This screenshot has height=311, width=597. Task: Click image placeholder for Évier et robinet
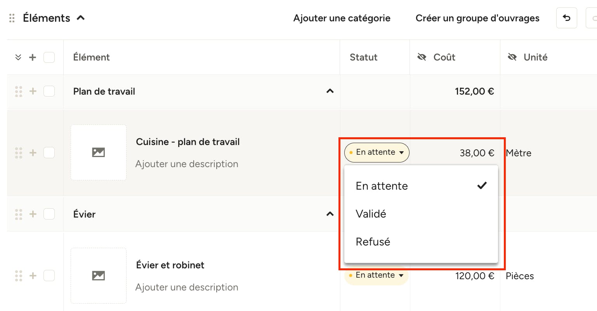pyautogui.click(x=99, y=276)
